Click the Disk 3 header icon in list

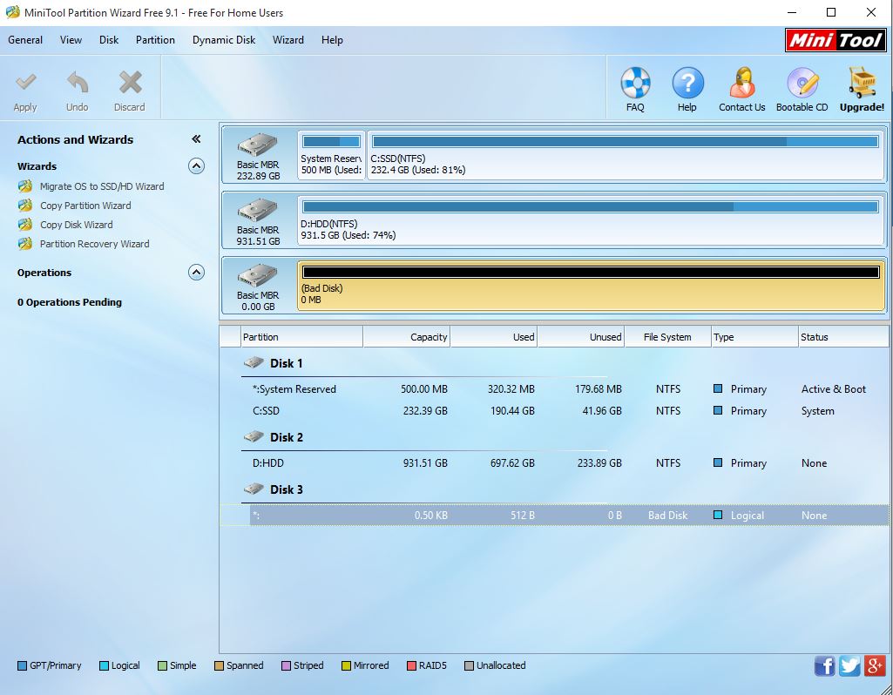(254, 489)
